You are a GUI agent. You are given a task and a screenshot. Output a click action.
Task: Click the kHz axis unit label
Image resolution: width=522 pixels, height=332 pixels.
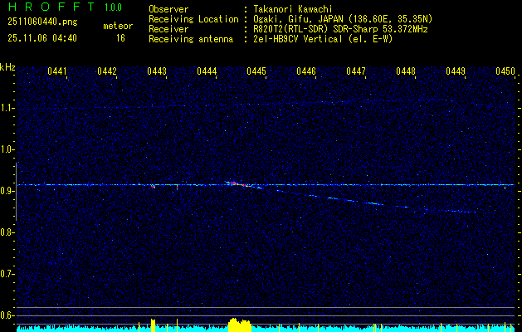(x=7, y=66)
